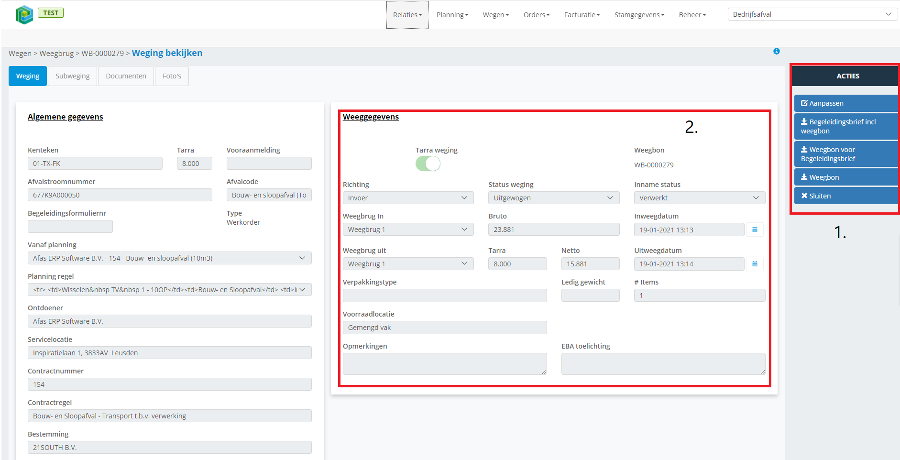Screen dimensions: 900x460
Task: Click the Sluiten button
Action: [845, 196]
